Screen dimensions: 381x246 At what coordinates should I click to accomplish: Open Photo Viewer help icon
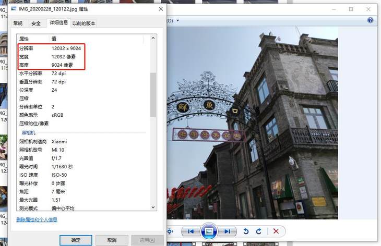tap(370, 20)
